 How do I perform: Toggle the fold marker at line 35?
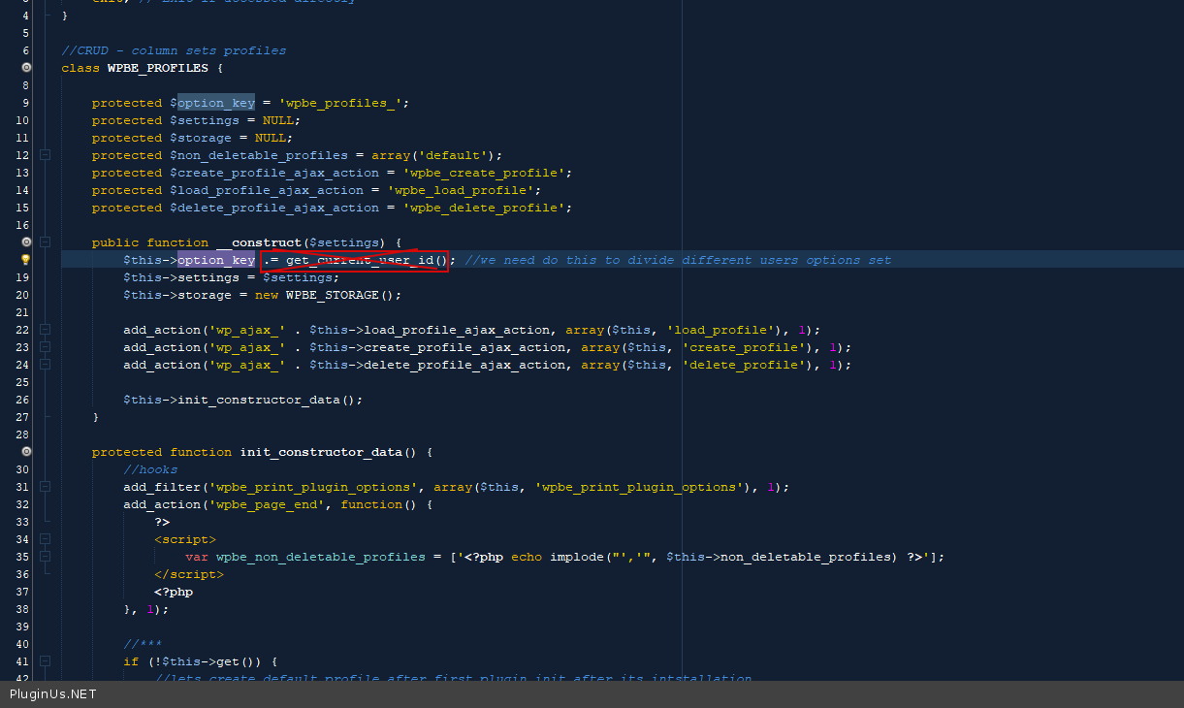pos(45,557)
